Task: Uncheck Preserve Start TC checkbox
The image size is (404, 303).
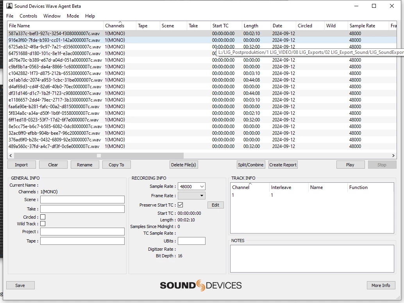Action: pos(181,205)
